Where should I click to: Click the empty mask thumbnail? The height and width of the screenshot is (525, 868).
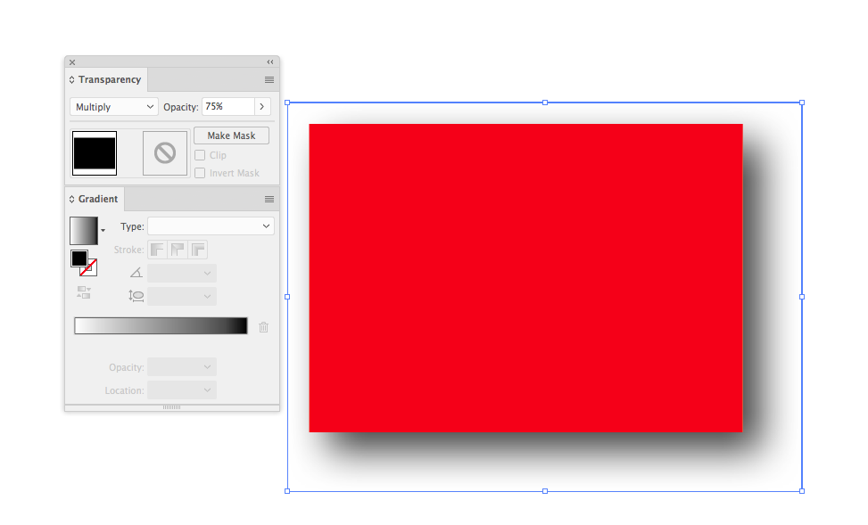coord(165,153)
